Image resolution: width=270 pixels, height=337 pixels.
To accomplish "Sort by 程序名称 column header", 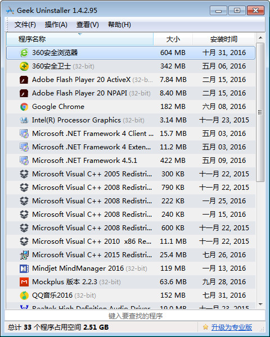I will [80, 39].
